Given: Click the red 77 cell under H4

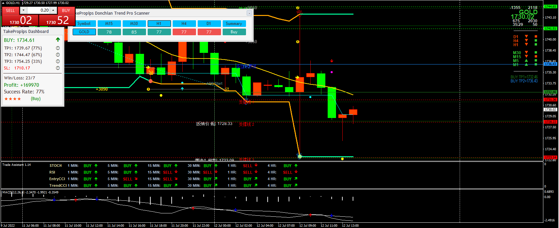Looking at the screenshot, I should (x=184, y=32).
